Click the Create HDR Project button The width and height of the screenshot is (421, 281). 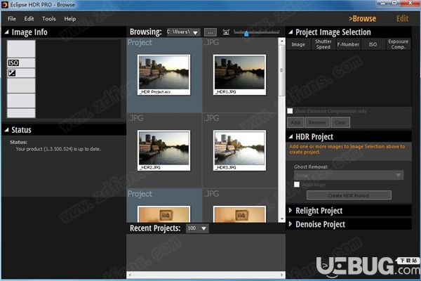click(349, 195)
